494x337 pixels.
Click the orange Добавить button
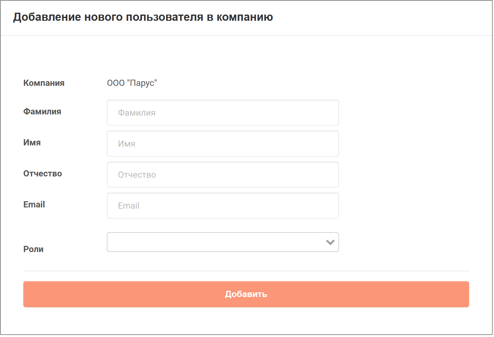point(246,294)
